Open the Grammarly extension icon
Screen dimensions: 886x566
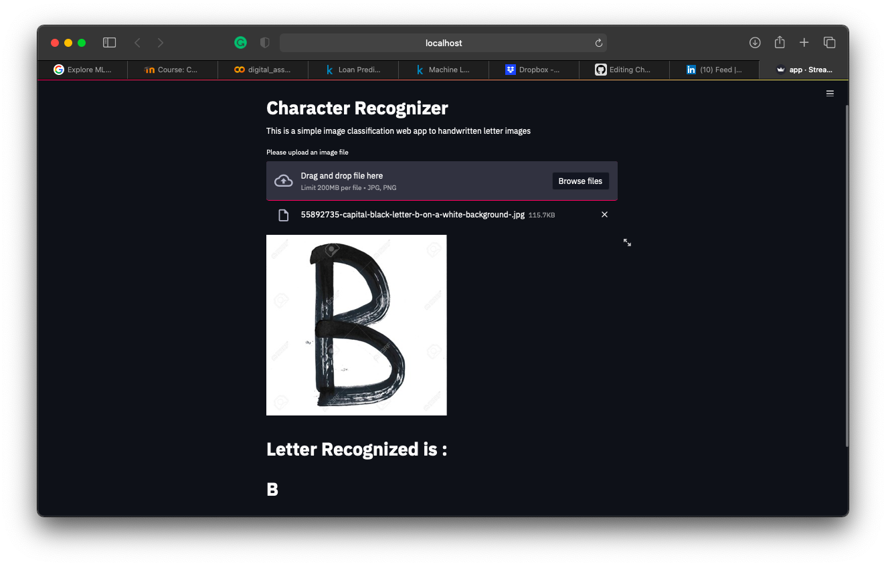click(240, 42)
